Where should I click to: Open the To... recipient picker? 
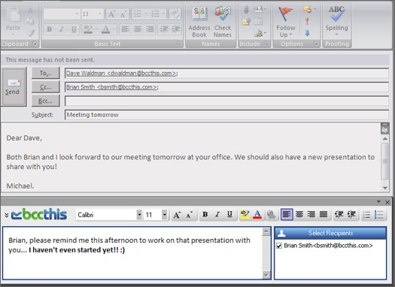[x=46, y=73]
